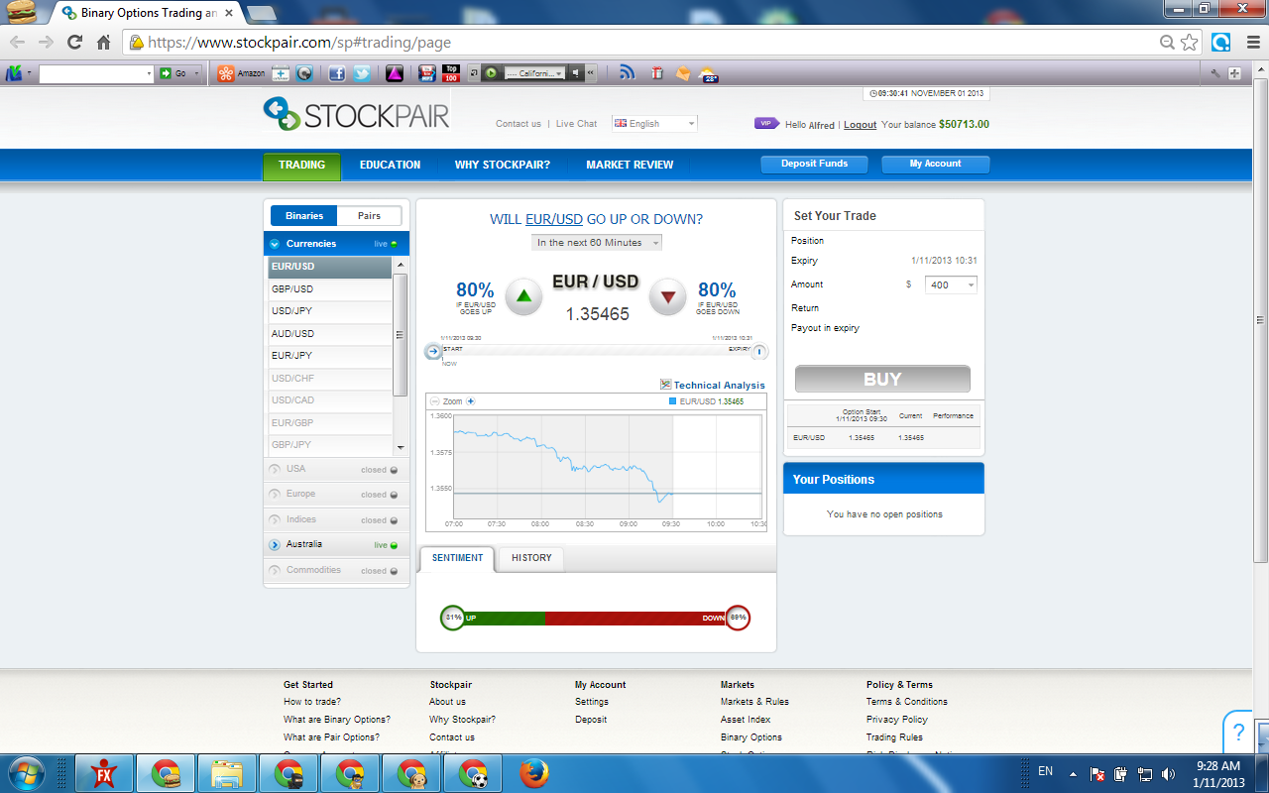The height and width of the screenshot is (793, 1269).
Task: Open the EDUCATION menu
Action: [390, 165]
